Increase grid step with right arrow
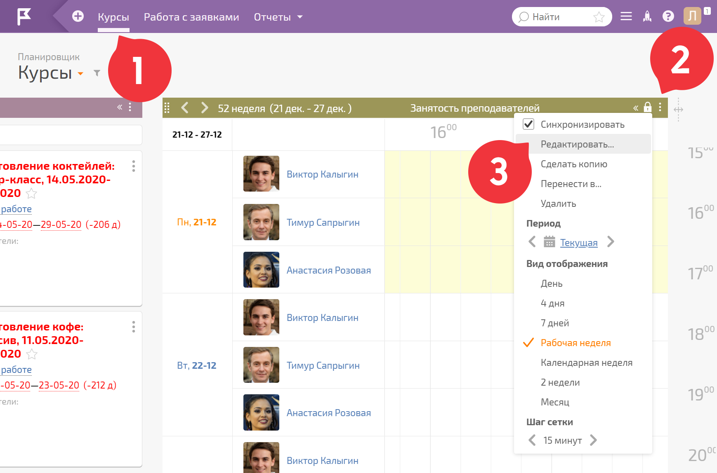Screen dimensions: 717x473 593,440
